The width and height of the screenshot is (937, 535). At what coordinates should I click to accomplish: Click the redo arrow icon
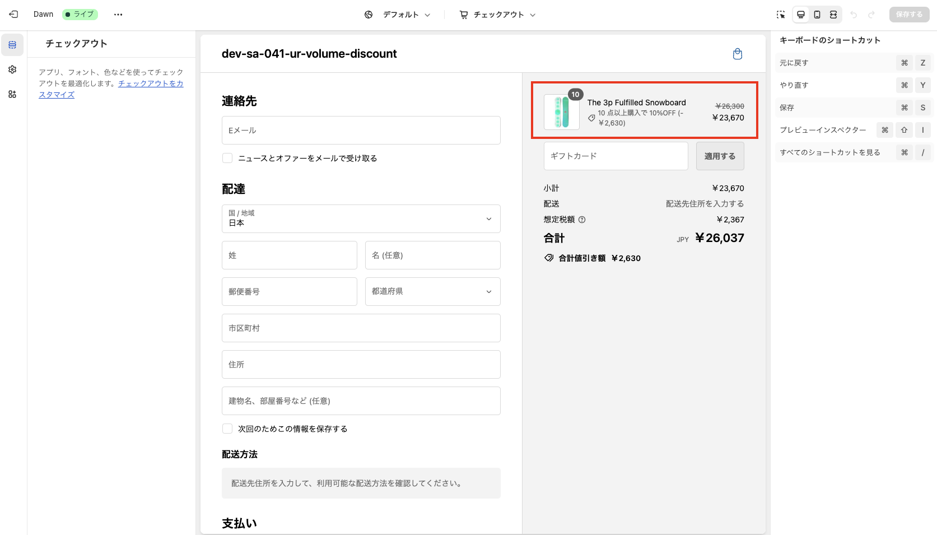coord(872,15)
